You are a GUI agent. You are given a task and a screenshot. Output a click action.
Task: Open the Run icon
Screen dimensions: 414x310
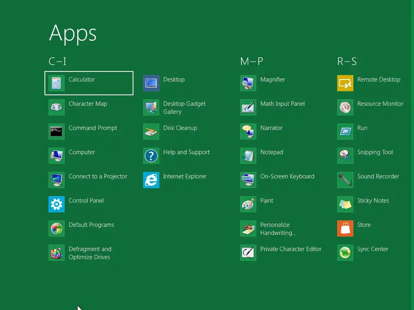click(x=345, y=132)
